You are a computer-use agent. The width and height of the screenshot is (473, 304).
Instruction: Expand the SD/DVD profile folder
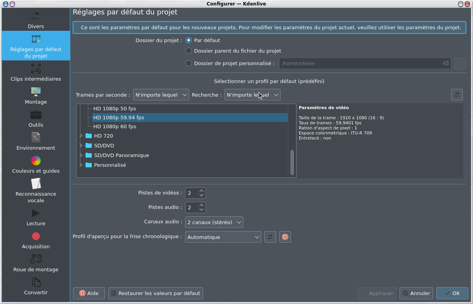pos(81,145)
